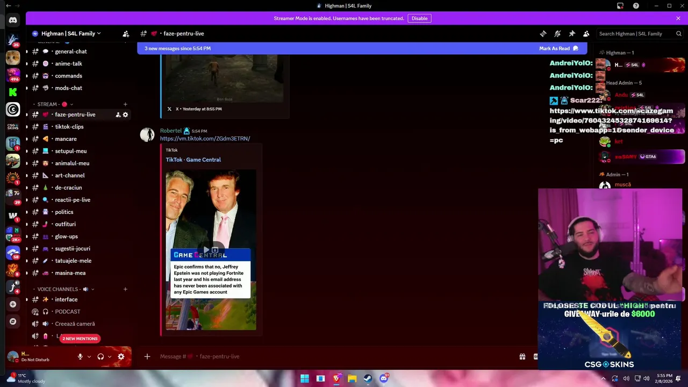Open Highman S4L Family server dropdown
The image size is (688, 387).
click(x=71, y=33)
